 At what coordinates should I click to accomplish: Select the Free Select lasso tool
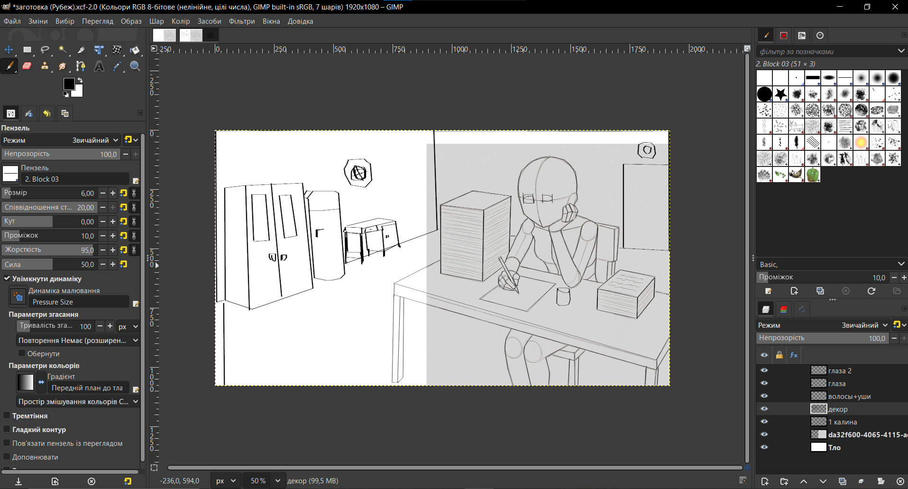[x=45, y=50]
